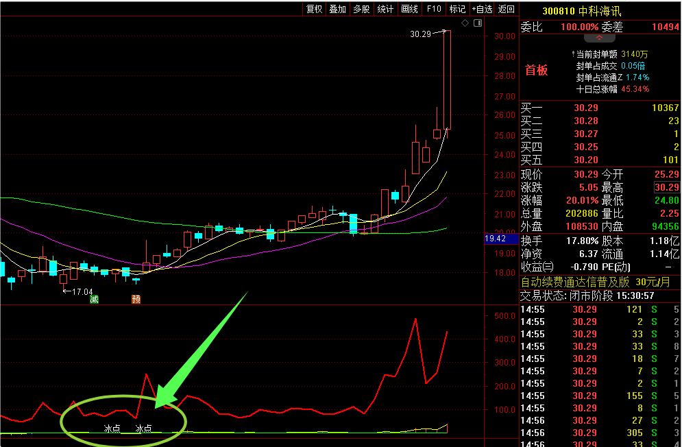Click the first 冰点 indicator label
682x447 pixels.
pyautogui.click(x=112, y=428)
